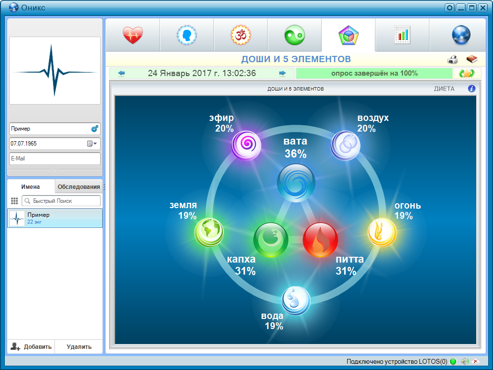Click the воздух 20% label

tap(373, 123)
